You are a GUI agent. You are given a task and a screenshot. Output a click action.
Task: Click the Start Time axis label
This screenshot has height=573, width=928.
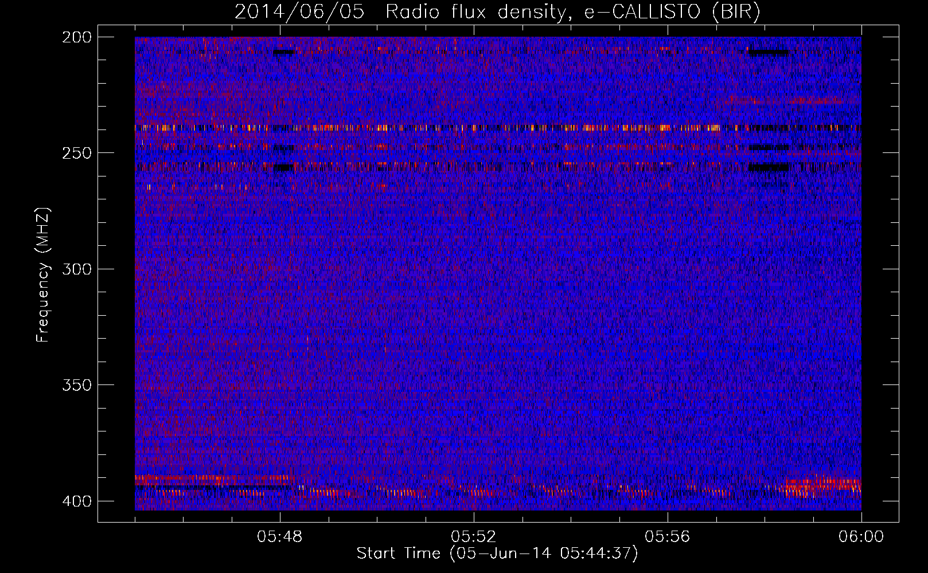point(497,554)
